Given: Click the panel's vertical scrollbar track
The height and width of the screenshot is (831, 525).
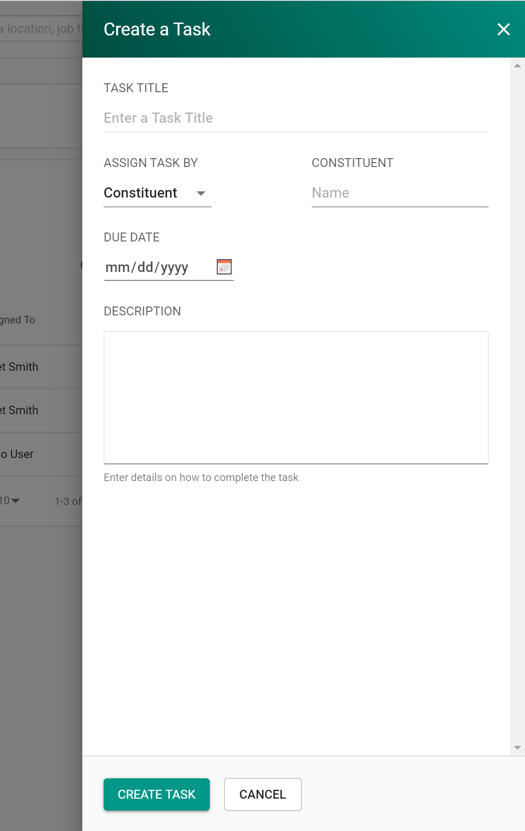Looking at the screenshot, I should (x=517, y=399).
